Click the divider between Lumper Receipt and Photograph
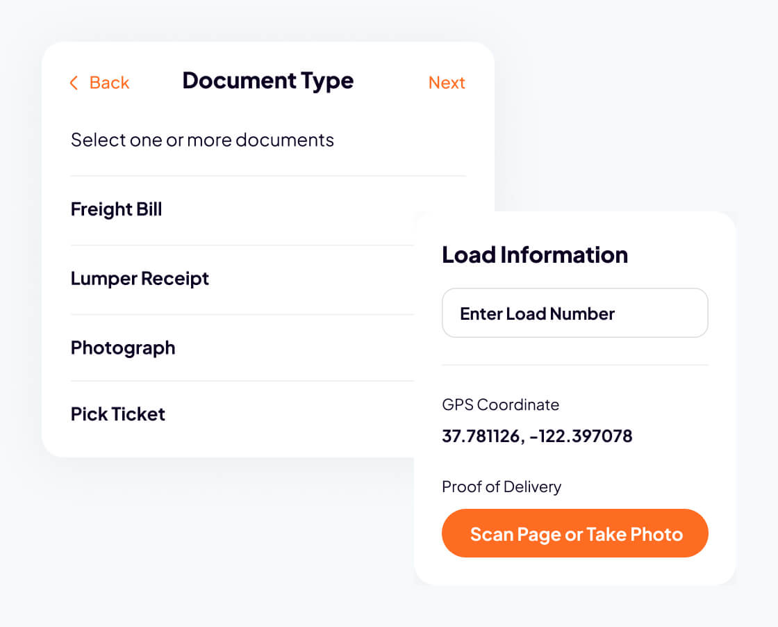 pyautogui.click(x=243, y=314)
